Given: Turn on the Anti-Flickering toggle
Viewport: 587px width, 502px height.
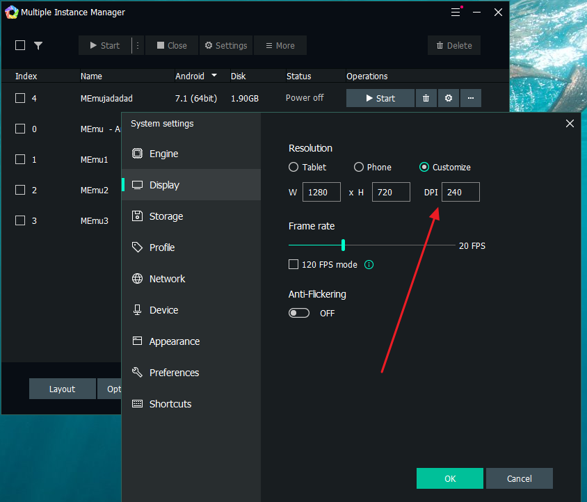Looking at the screenshot, I should point(299,313).
